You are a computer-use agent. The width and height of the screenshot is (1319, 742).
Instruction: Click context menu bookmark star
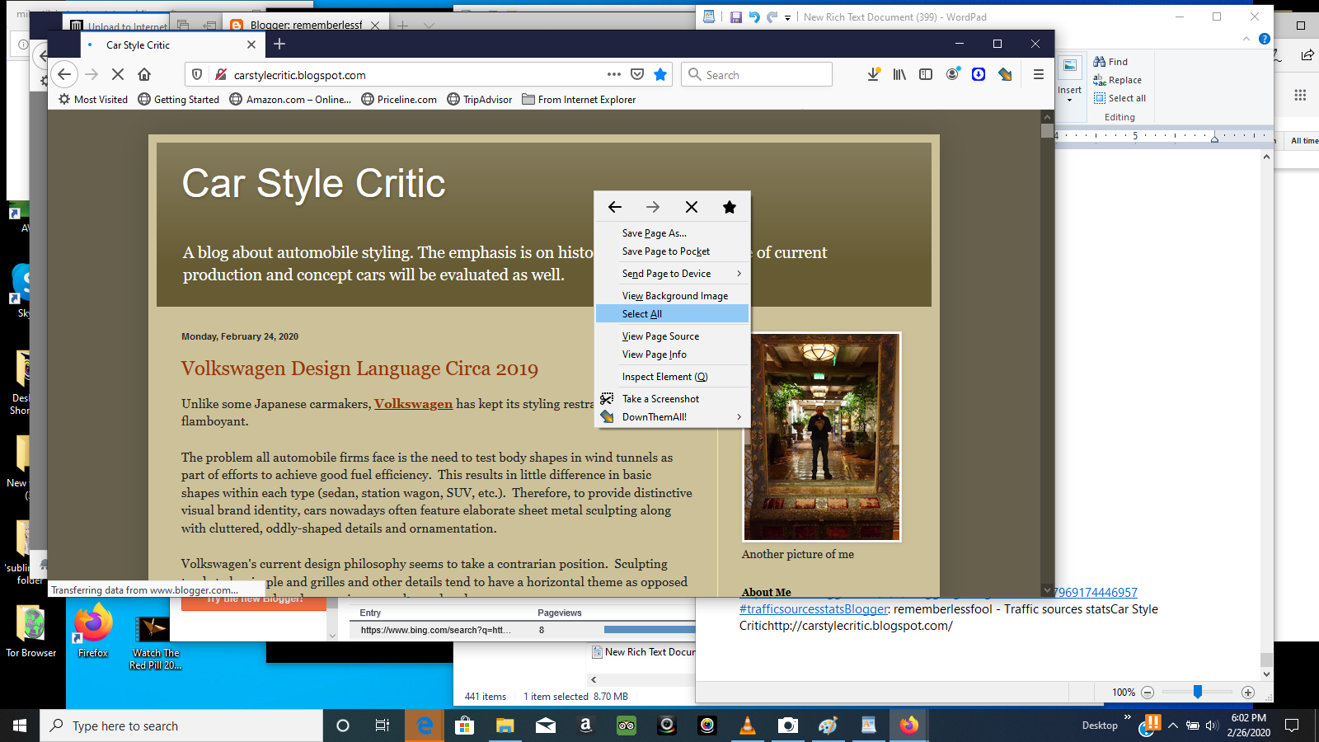(730, 207)
